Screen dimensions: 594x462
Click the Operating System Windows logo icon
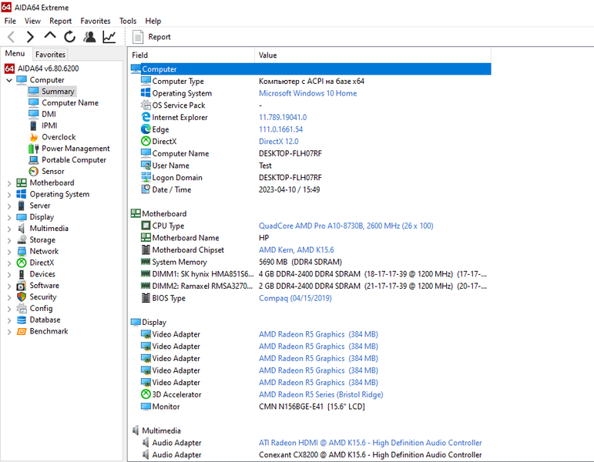pos(146,92)
